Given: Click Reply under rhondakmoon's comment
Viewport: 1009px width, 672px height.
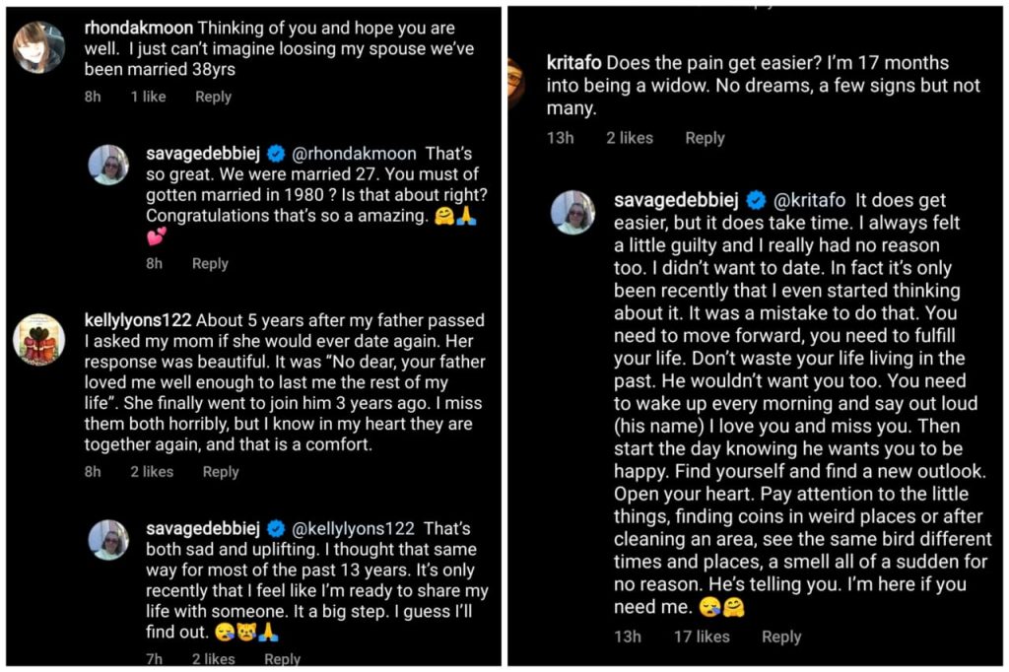Looking at the screenshot, I should point(213,97).
